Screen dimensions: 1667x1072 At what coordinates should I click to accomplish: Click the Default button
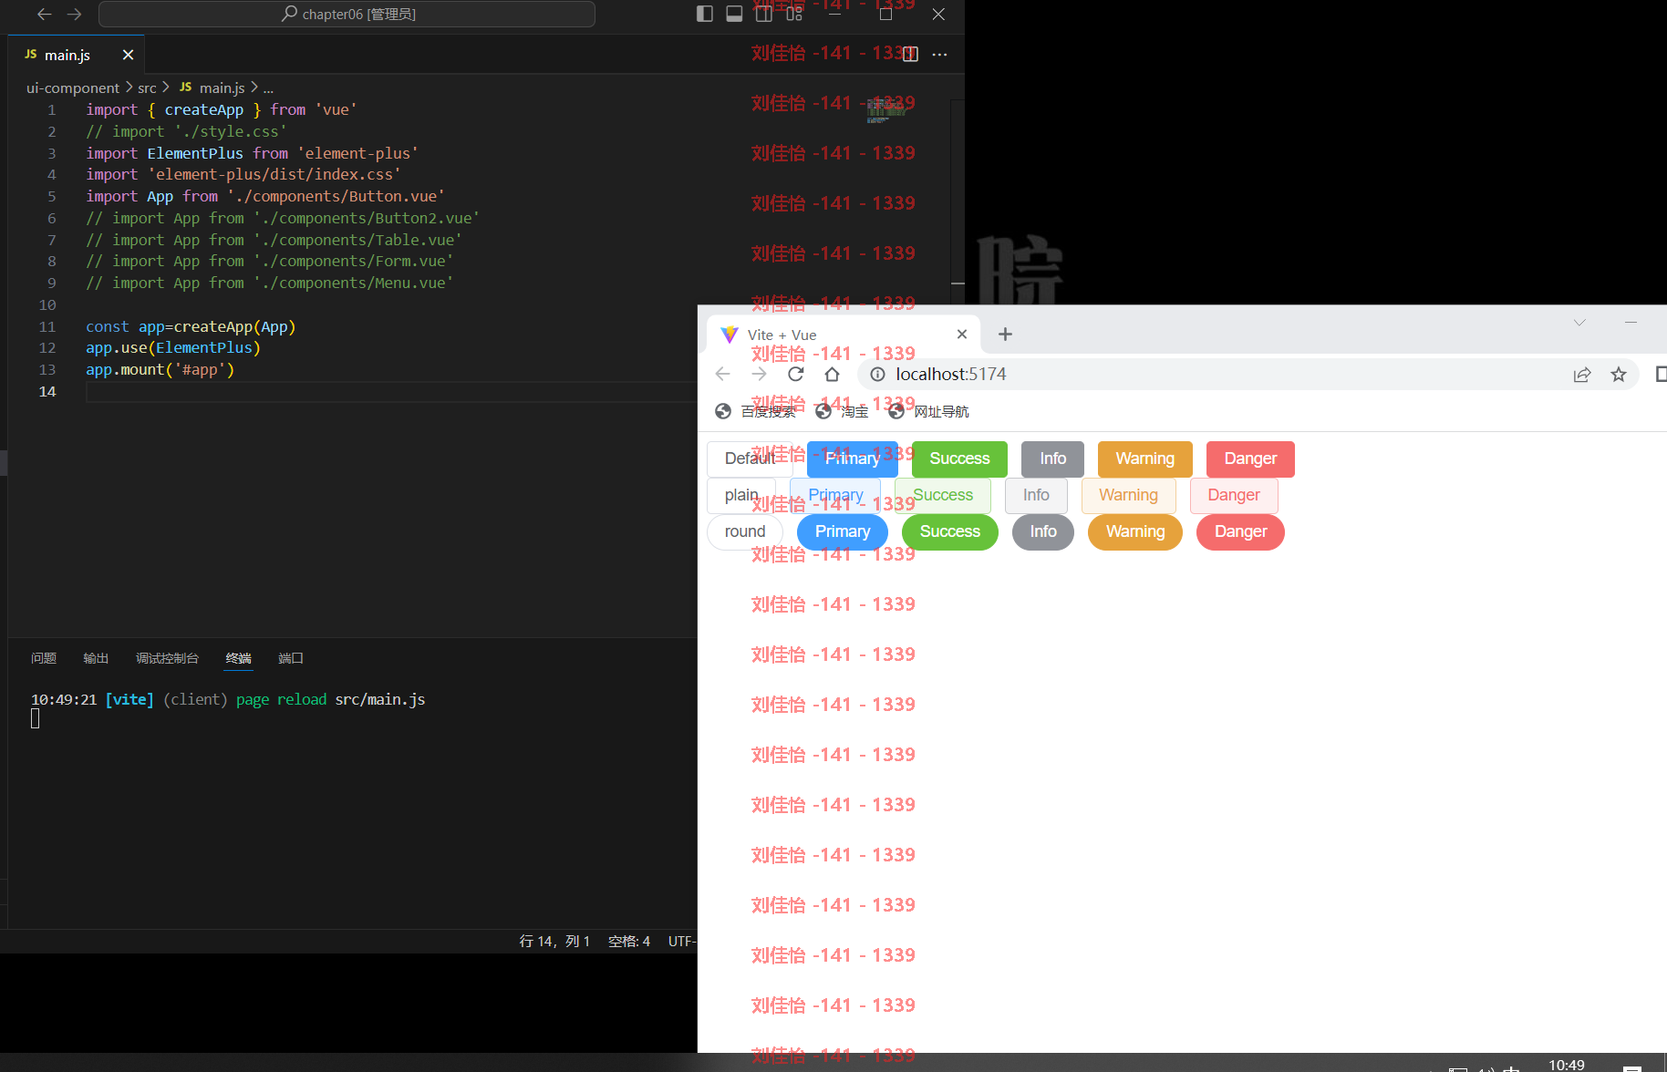pos(750,459)
